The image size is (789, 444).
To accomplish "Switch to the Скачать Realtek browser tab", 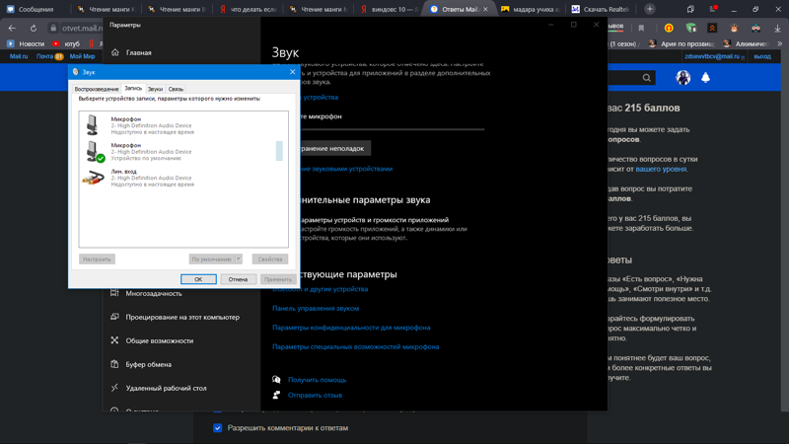I will [602, 9].
